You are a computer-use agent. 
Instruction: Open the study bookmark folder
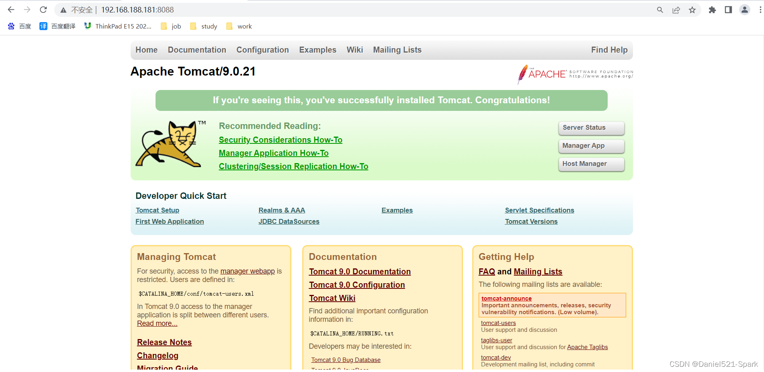[204, 27]
